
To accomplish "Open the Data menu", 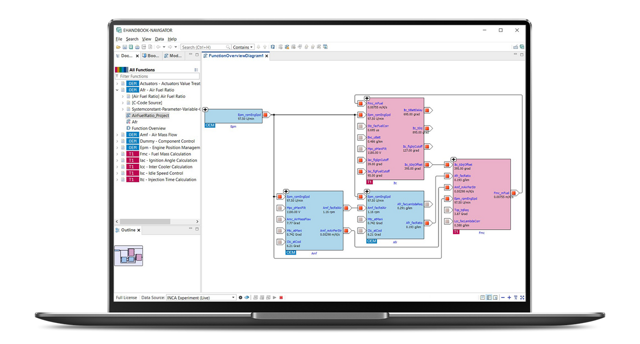I will point(159,39).
